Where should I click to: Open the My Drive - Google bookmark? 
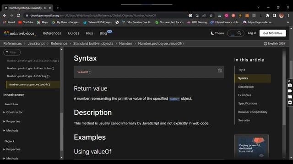point(65,22)
